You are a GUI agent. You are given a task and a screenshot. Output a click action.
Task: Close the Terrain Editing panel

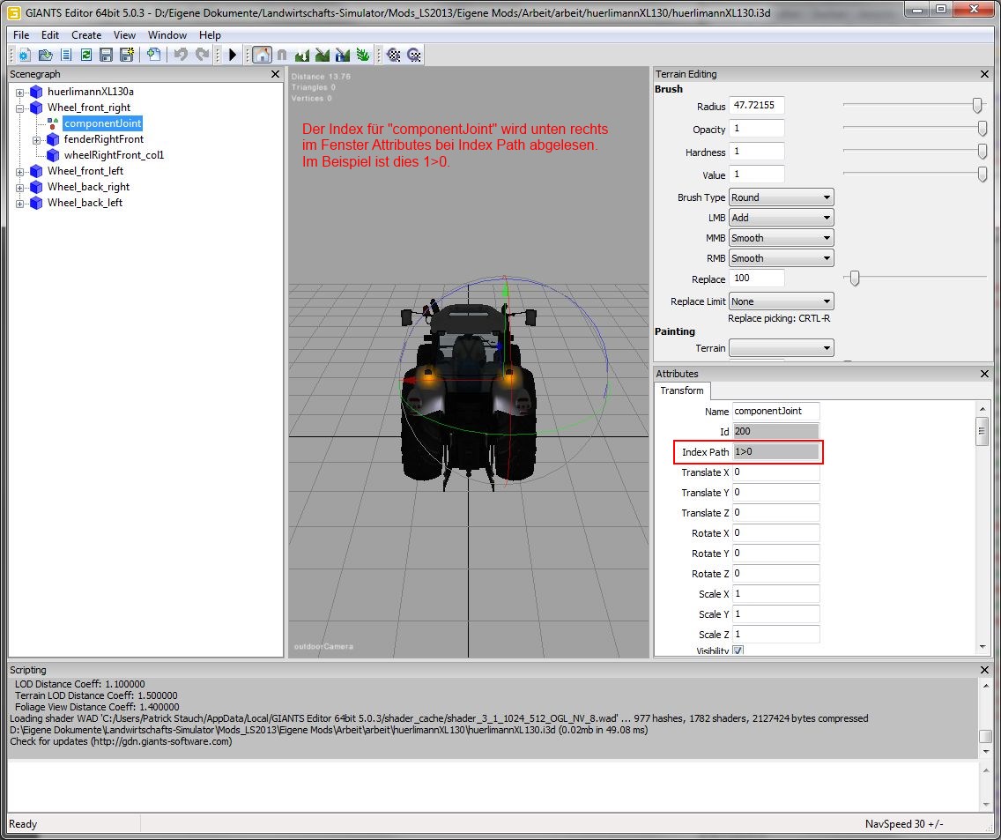point(985,75)
